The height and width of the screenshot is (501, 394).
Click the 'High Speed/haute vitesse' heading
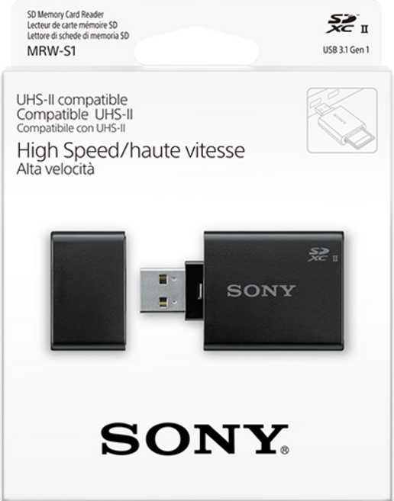(x=131, y=150)
